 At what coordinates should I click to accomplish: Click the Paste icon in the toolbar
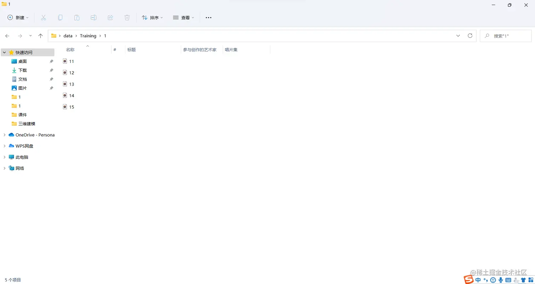tap(77, 17)
